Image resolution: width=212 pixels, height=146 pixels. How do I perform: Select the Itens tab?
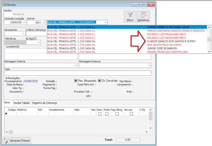pos(7,103)
